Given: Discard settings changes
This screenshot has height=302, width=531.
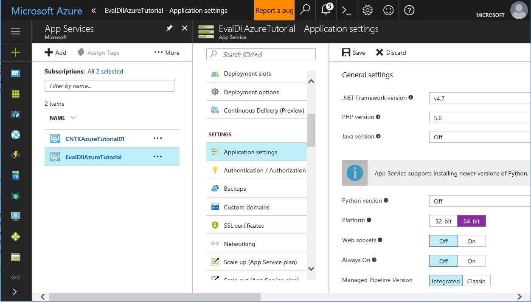Looking at the screenshot, I should click(x=391, y=53).
